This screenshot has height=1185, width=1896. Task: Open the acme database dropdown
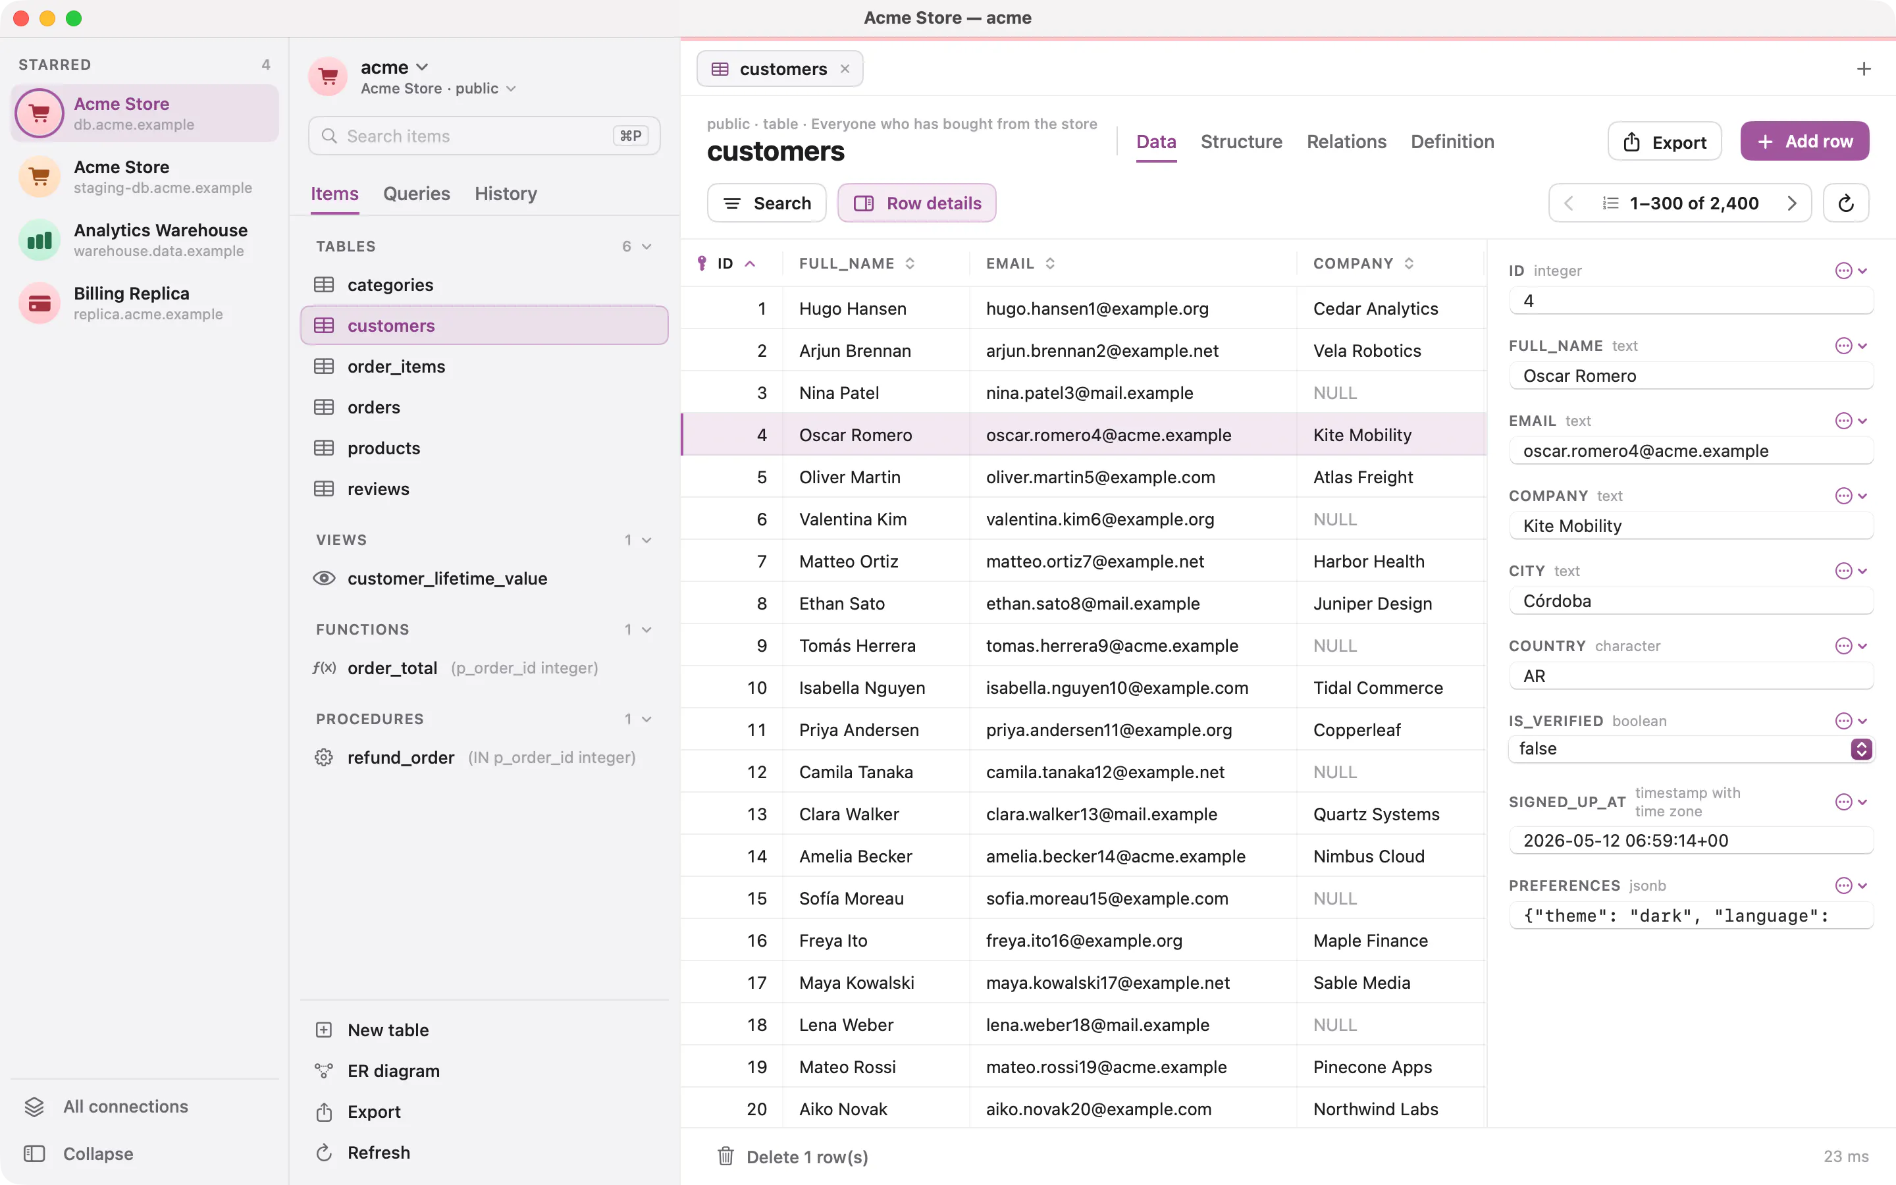[x=394, y=67]
